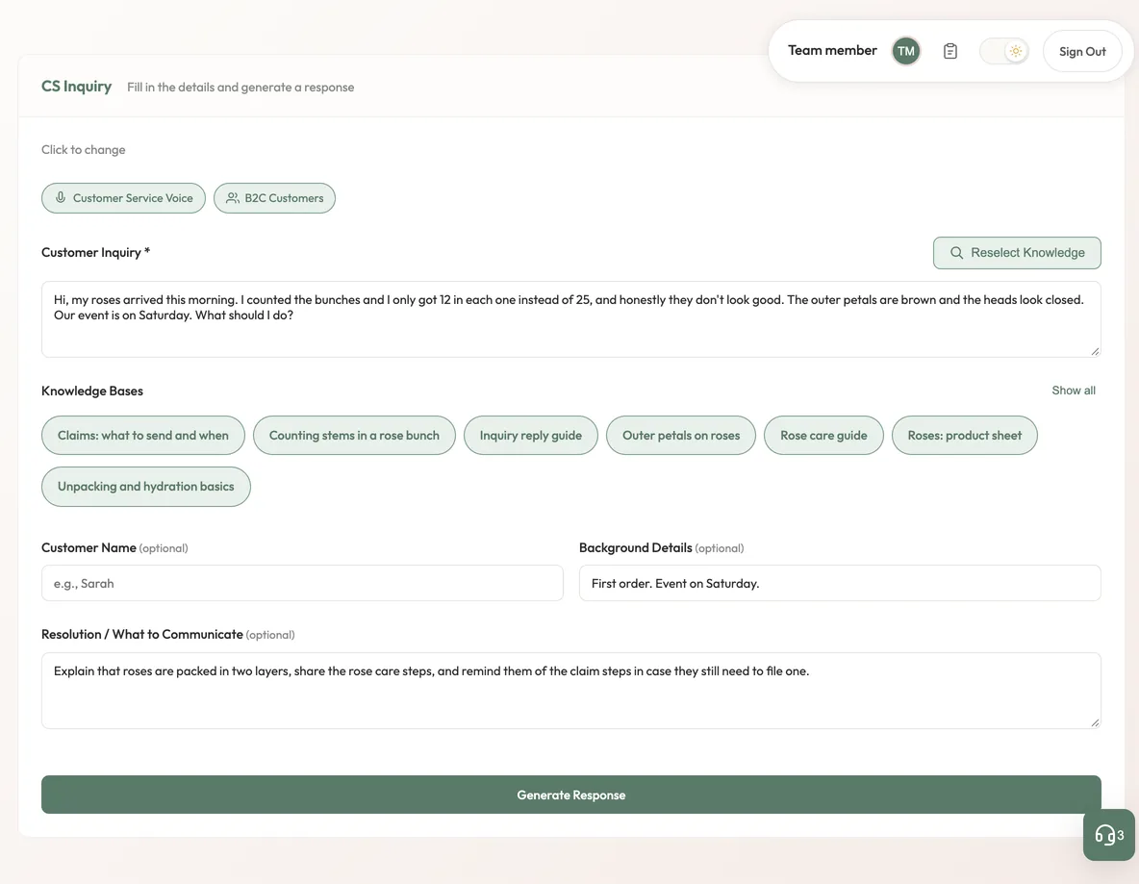The width and height of the screenshot is (1139, 884).
Task: Click the 'Team member' label
Action: tap(832, 50)
